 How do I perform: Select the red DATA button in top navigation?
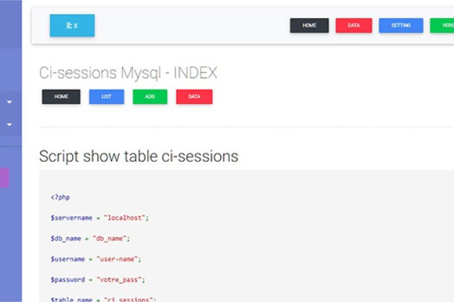click(x=353, y=25)
